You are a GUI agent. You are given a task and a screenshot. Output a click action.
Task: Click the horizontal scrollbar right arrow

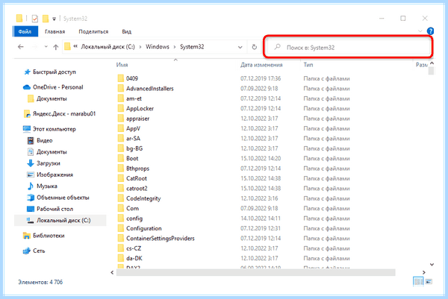coord(424,272)
